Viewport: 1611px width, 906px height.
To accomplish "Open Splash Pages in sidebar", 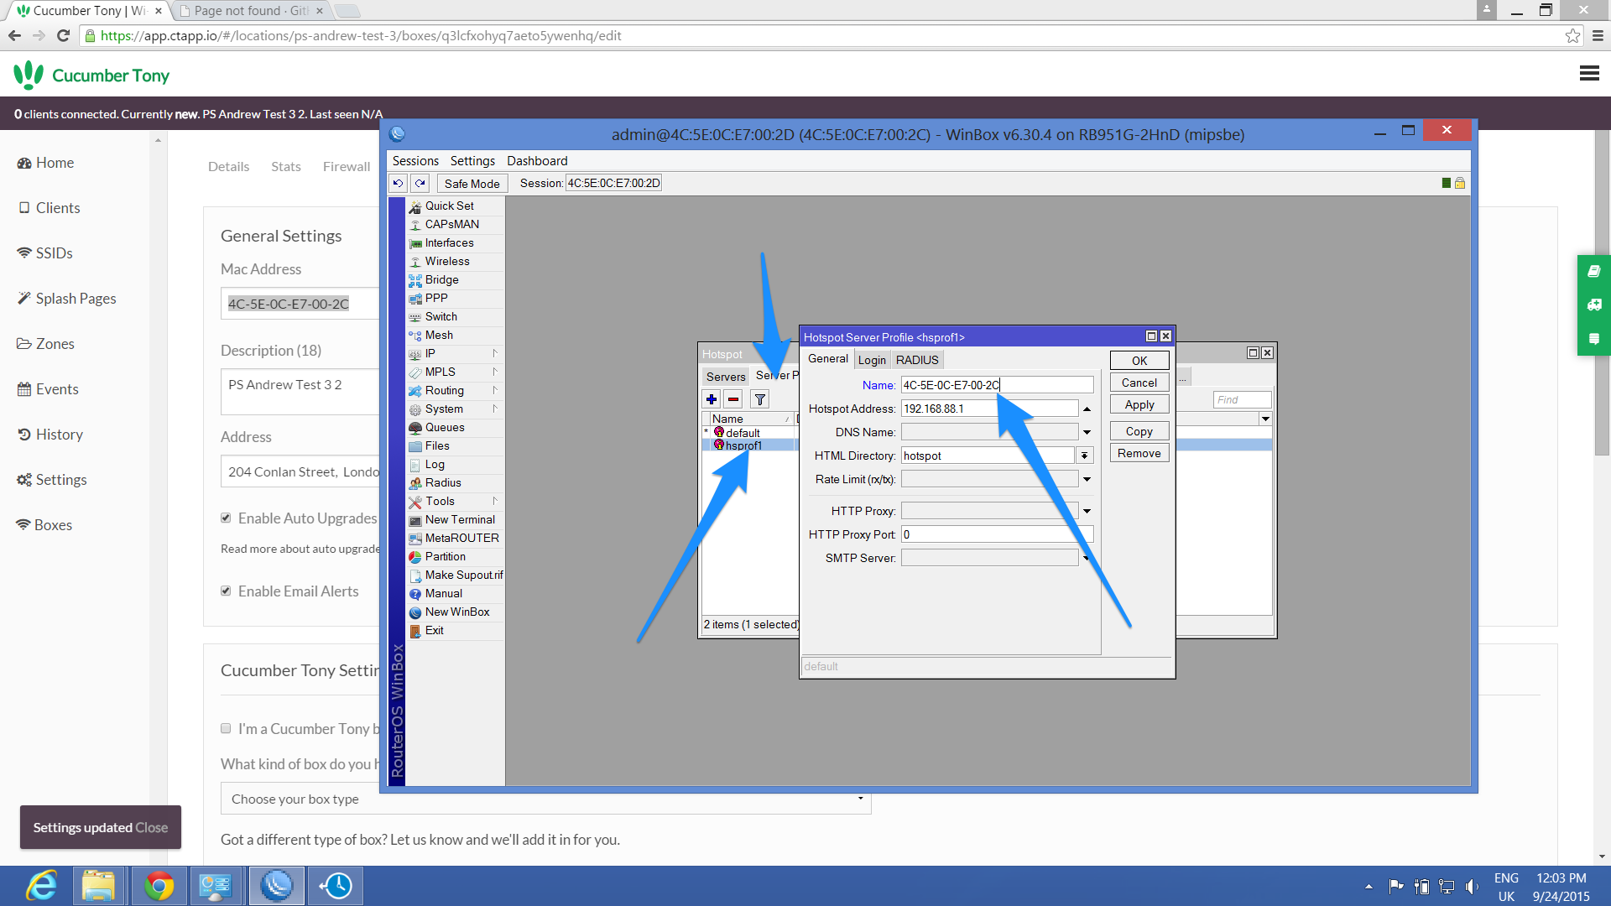I will click(67, 299).
